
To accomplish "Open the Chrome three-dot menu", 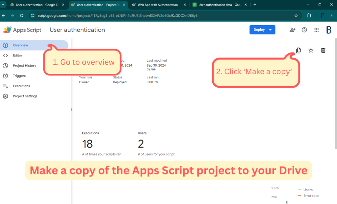I will coord(332,15).
